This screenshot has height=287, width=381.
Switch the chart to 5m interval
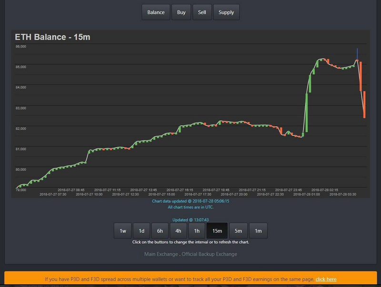tap(238, 231)
